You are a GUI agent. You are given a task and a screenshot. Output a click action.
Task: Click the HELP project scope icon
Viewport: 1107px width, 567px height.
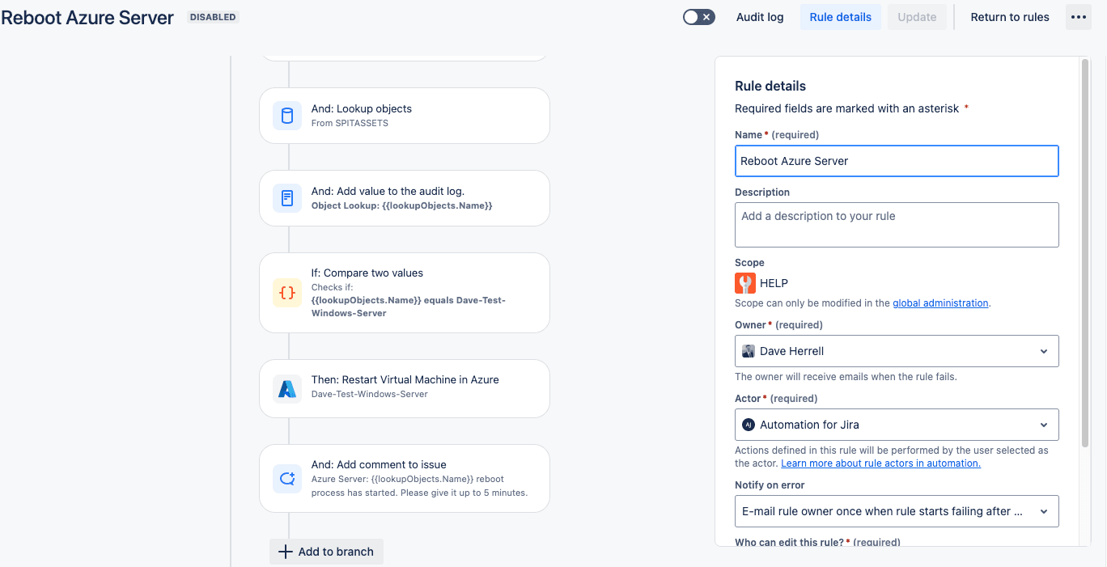point(745,283)
